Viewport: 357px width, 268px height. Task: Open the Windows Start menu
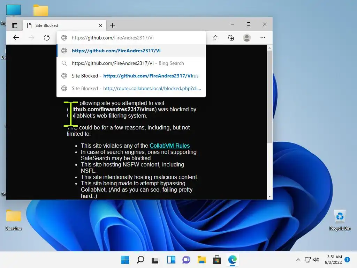pos(125,260)
